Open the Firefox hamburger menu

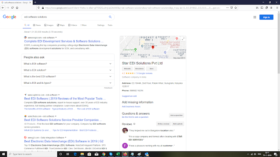point(277,8)
